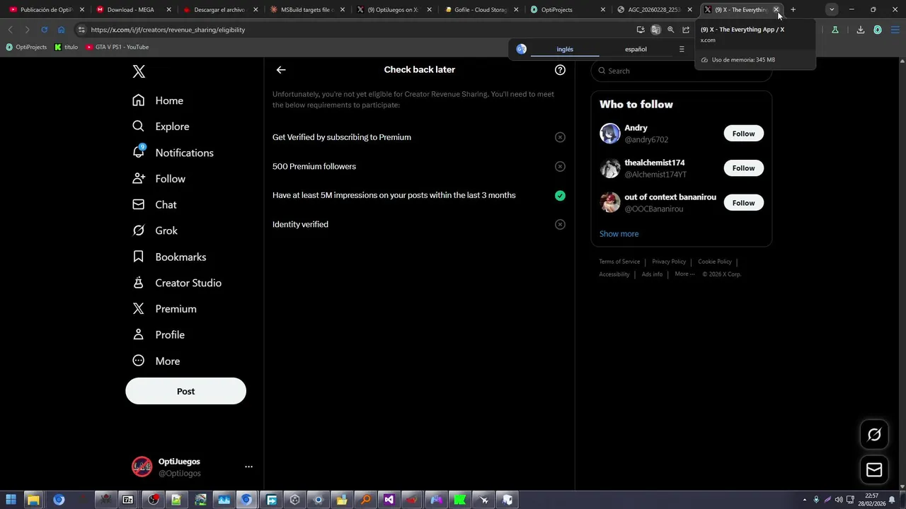Open Andry's profile avatar
This screenshot has height=509, width=906.
pyautogui.click(x=610, y=133)
